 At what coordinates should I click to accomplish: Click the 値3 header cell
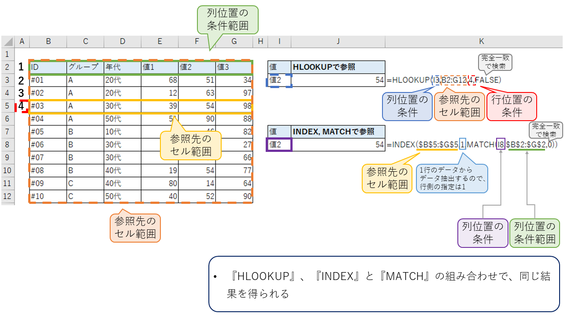coord(234,67)
